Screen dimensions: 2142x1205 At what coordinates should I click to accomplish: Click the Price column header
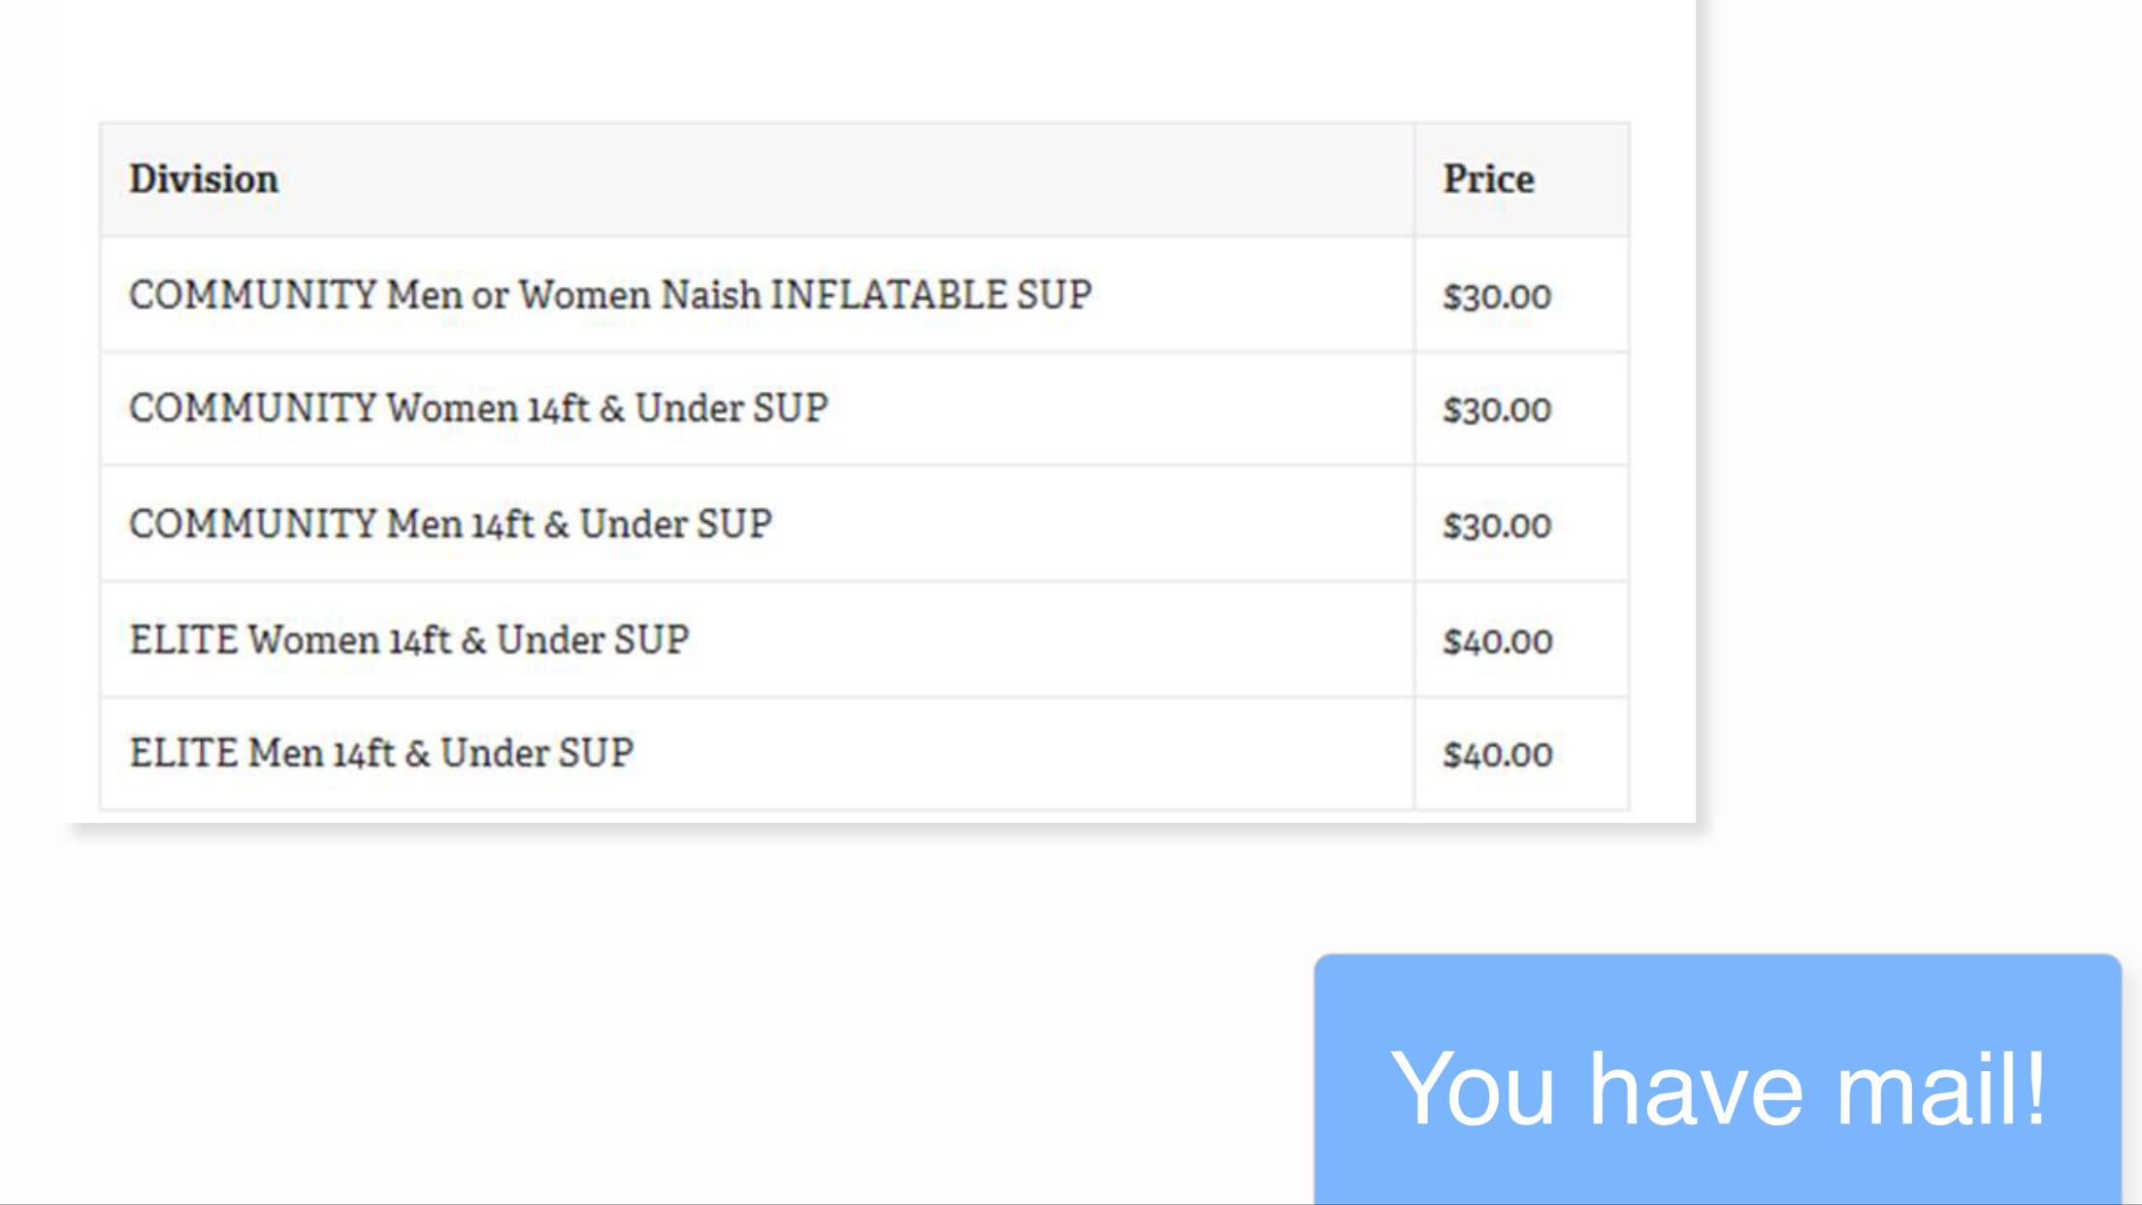(x=1488, y=179)
